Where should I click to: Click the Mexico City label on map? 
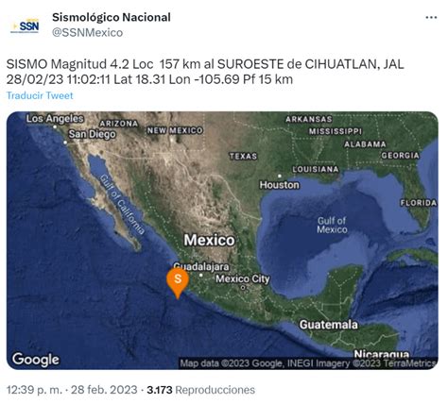coord(243,278)
